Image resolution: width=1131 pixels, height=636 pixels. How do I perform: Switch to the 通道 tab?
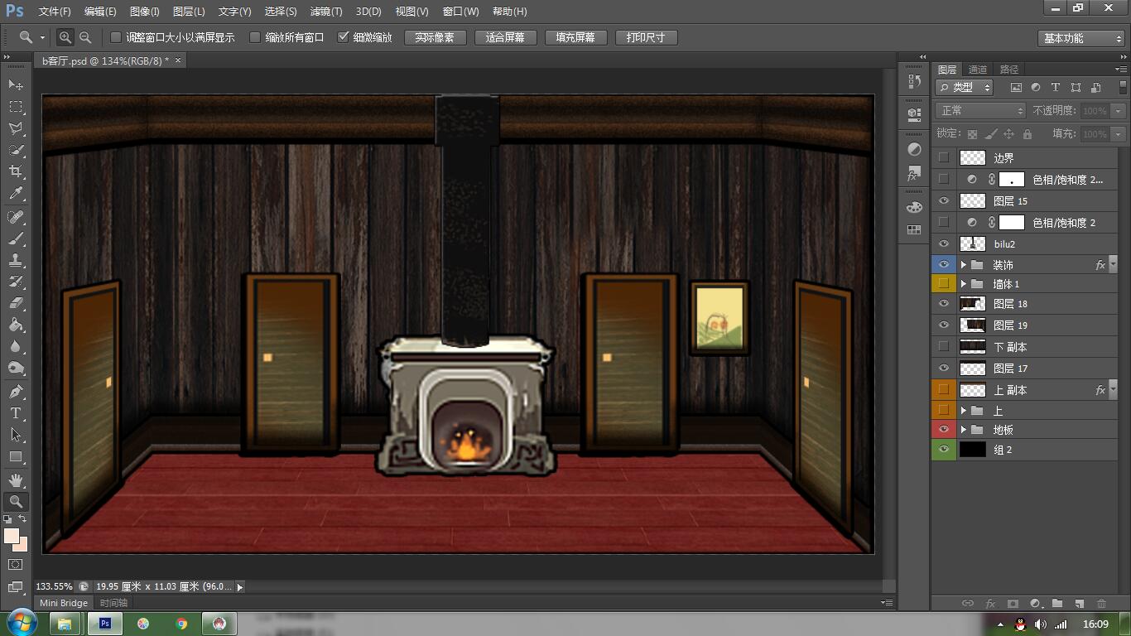click(x=978, y=70)
